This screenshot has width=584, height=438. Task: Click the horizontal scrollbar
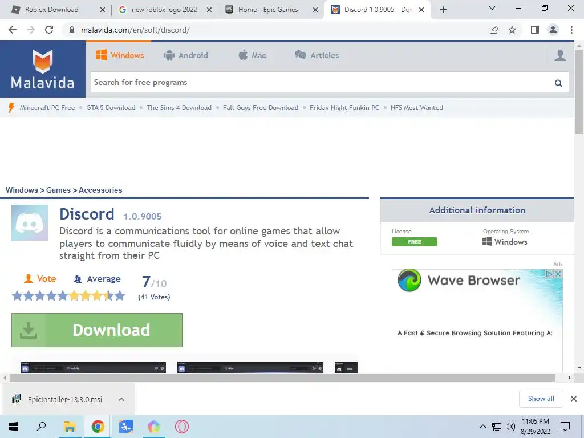(282, 378)
